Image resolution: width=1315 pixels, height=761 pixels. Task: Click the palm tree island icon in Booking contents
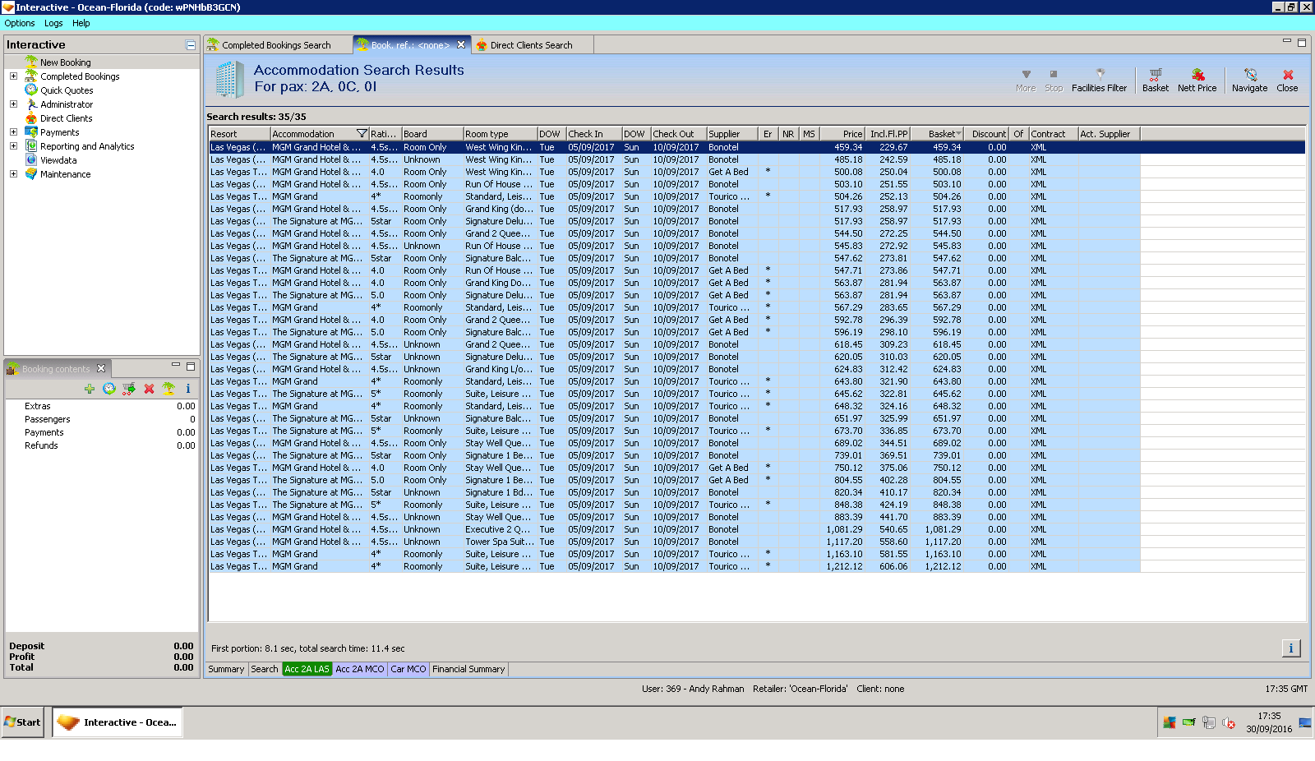point(168,389)
